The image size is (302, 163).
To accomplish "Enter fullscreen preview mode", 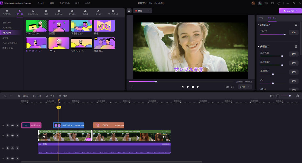I will [232, 87].
